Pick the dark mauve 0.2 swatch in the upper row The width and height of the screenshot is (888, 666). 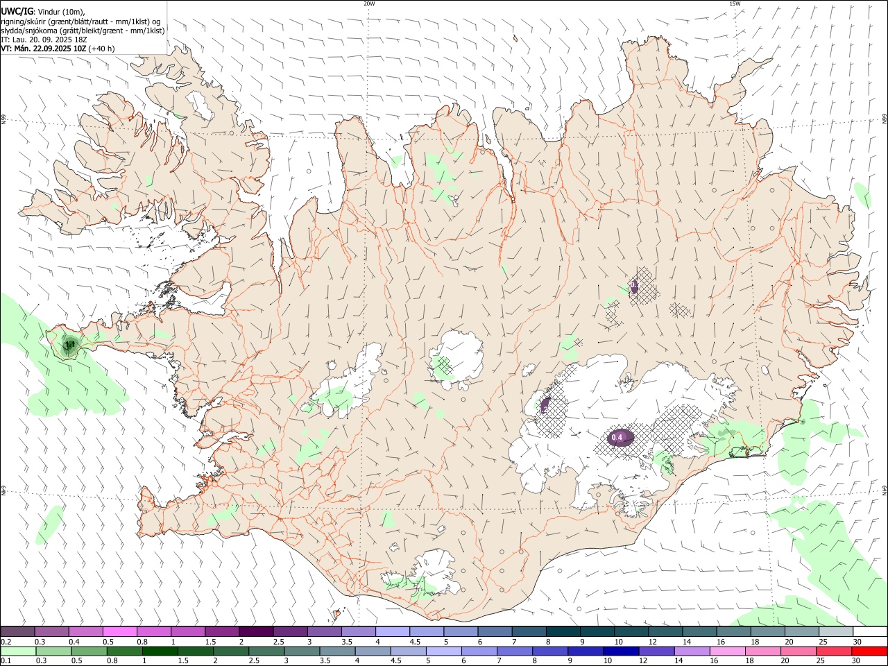(x=17, y=631)
